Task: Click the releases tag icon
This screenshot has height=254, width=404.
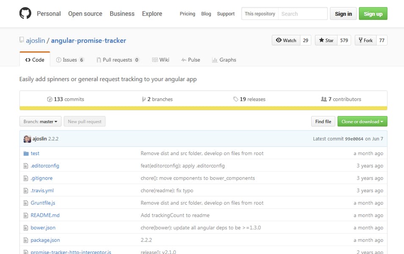Action: (235, 99)
